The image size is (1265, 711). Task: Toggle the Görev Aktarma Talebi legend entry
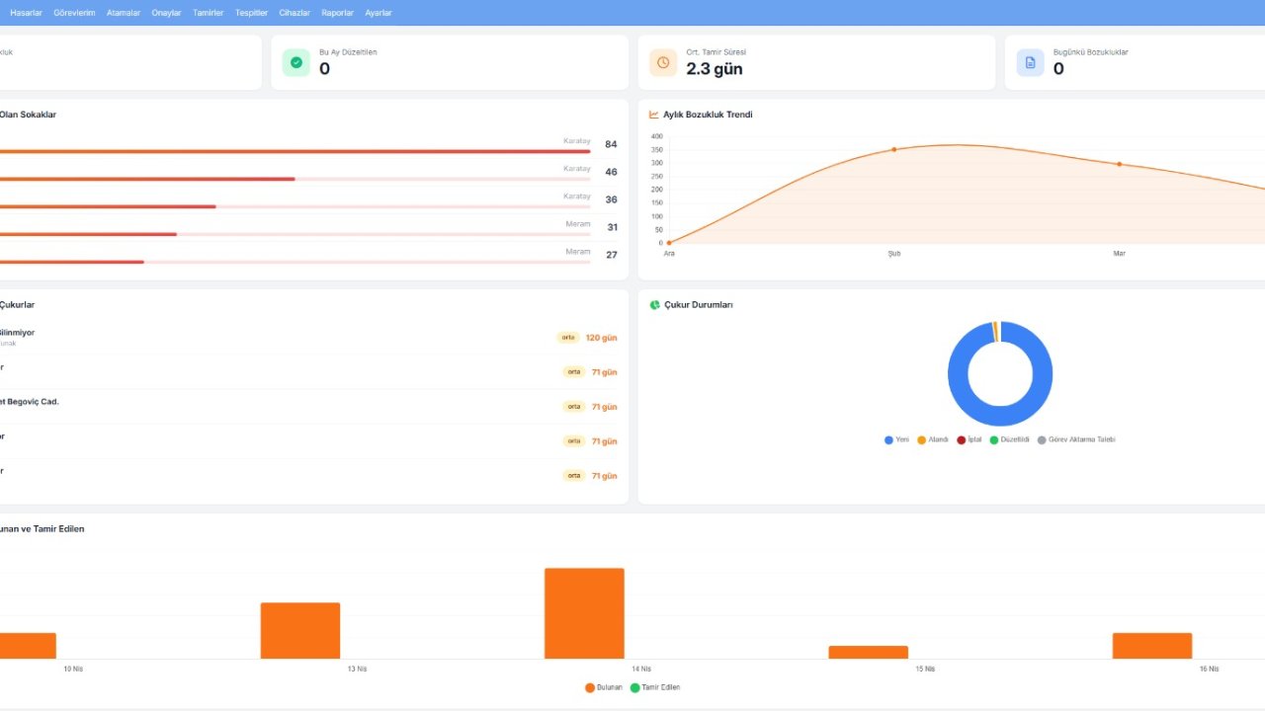point(1075,439)
